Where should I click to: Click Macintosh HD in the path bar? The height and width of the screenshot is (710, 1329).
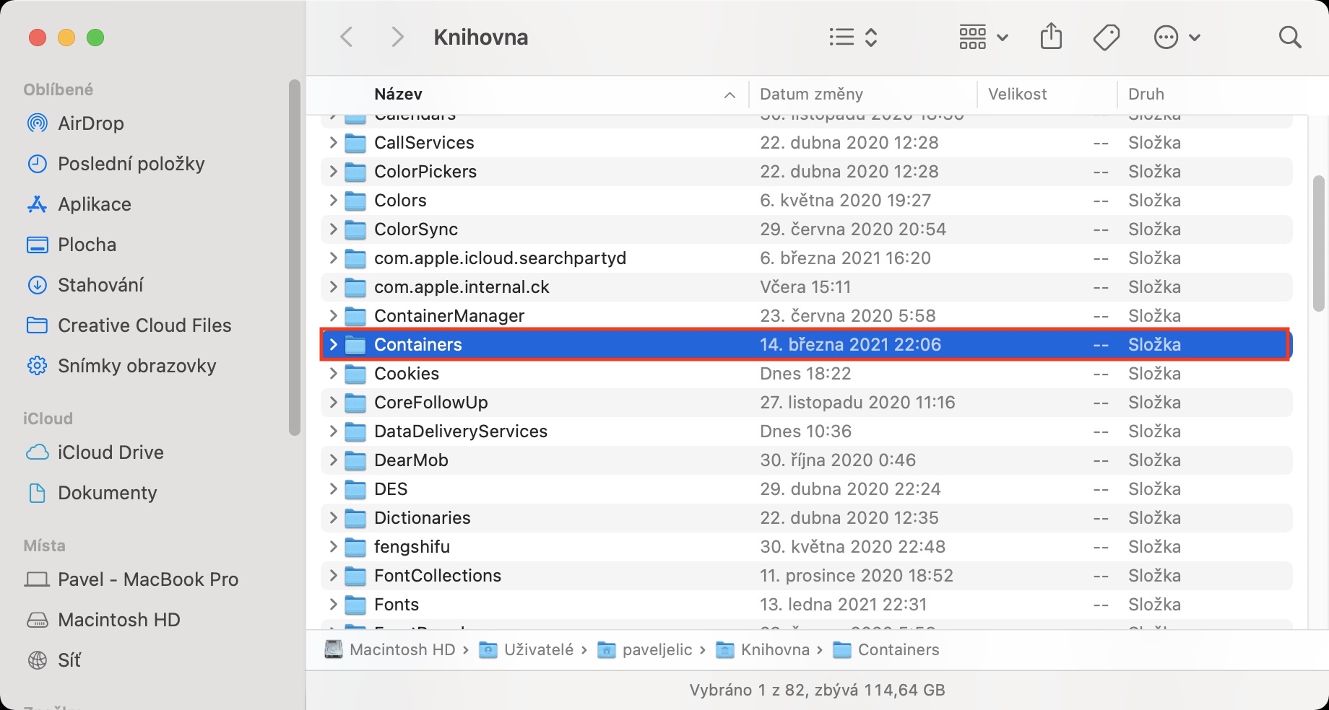pyautogui.click(x=390, y=649)
